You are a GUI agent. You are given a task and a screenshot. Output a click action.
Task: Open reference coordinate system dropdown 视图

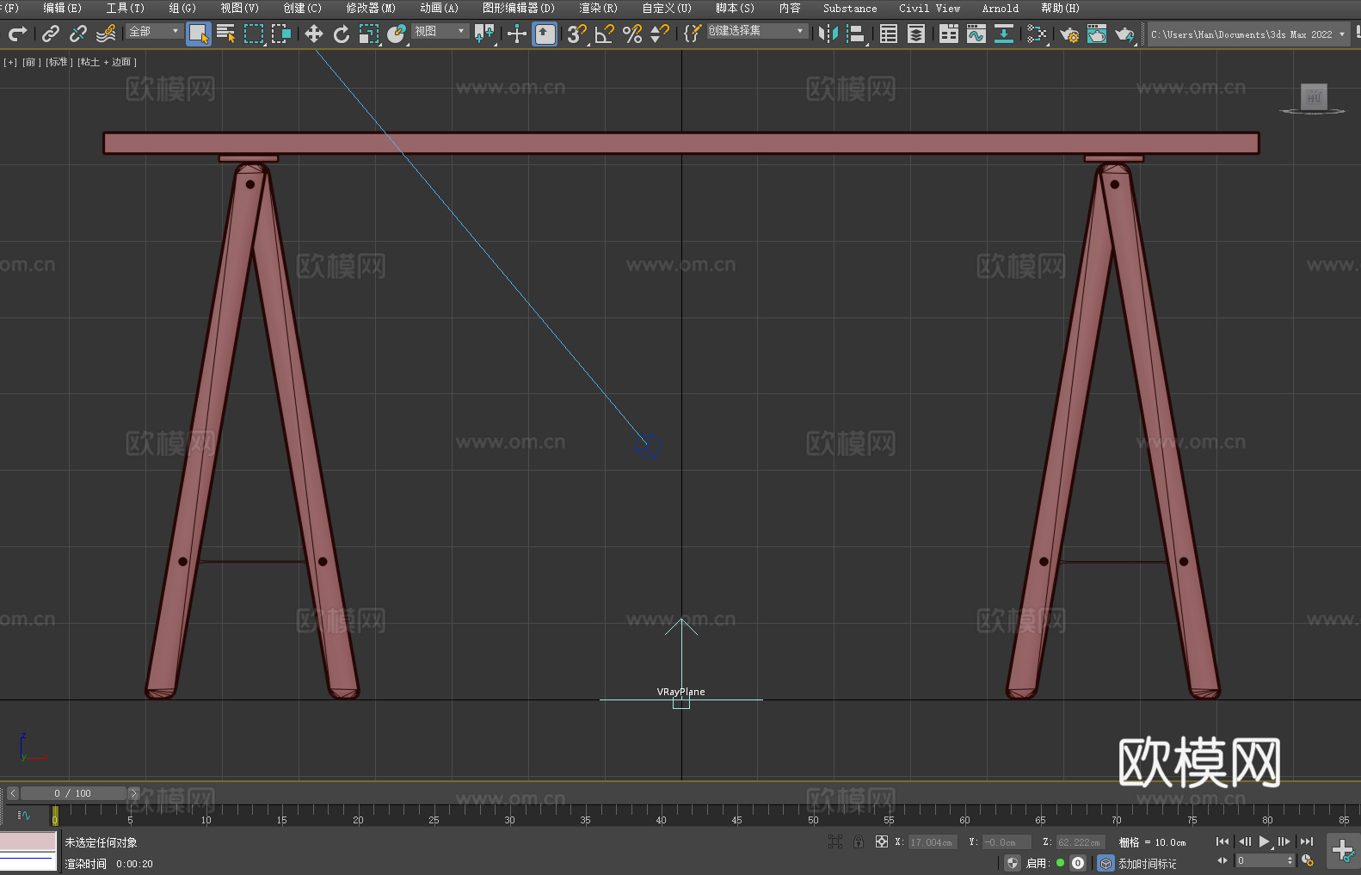coord(440,31)
